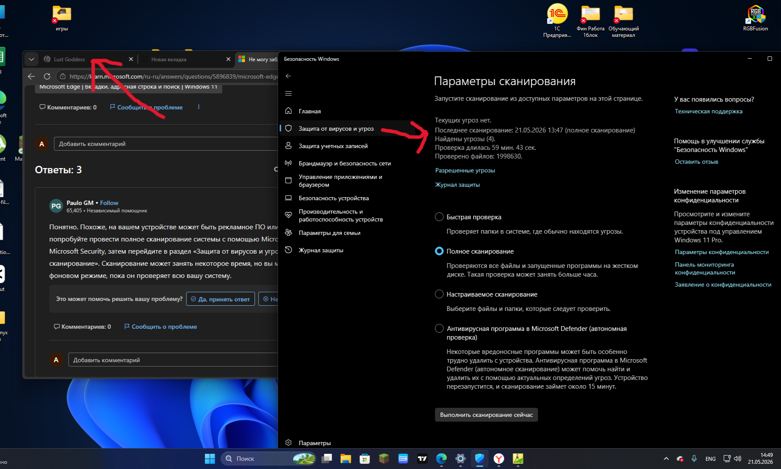Image resolution: width=781 pixels, height=469 pixels.
Task: Click Выполнить сканирование сейчас button
Action: [486, 415]
